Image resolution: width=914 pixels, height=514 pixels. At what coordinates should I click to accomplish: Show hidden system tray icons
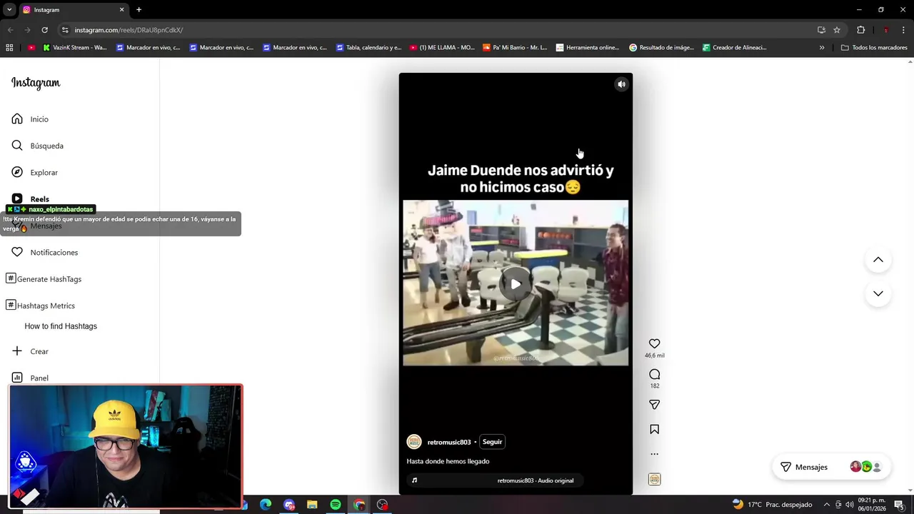point(826,505)
